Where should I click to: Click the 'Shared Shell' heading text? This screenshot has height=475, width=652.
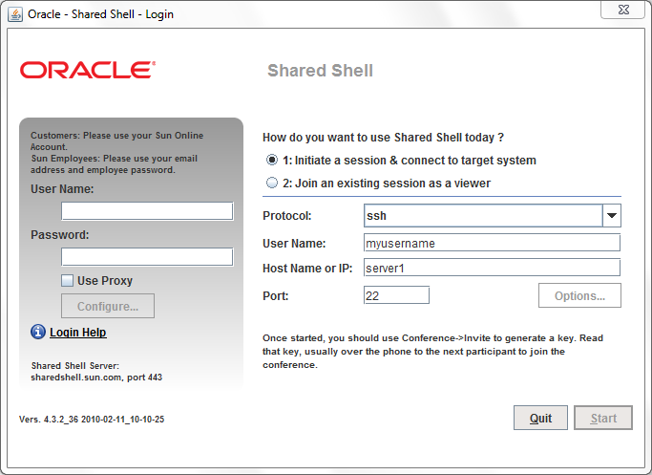coord(320,71)
